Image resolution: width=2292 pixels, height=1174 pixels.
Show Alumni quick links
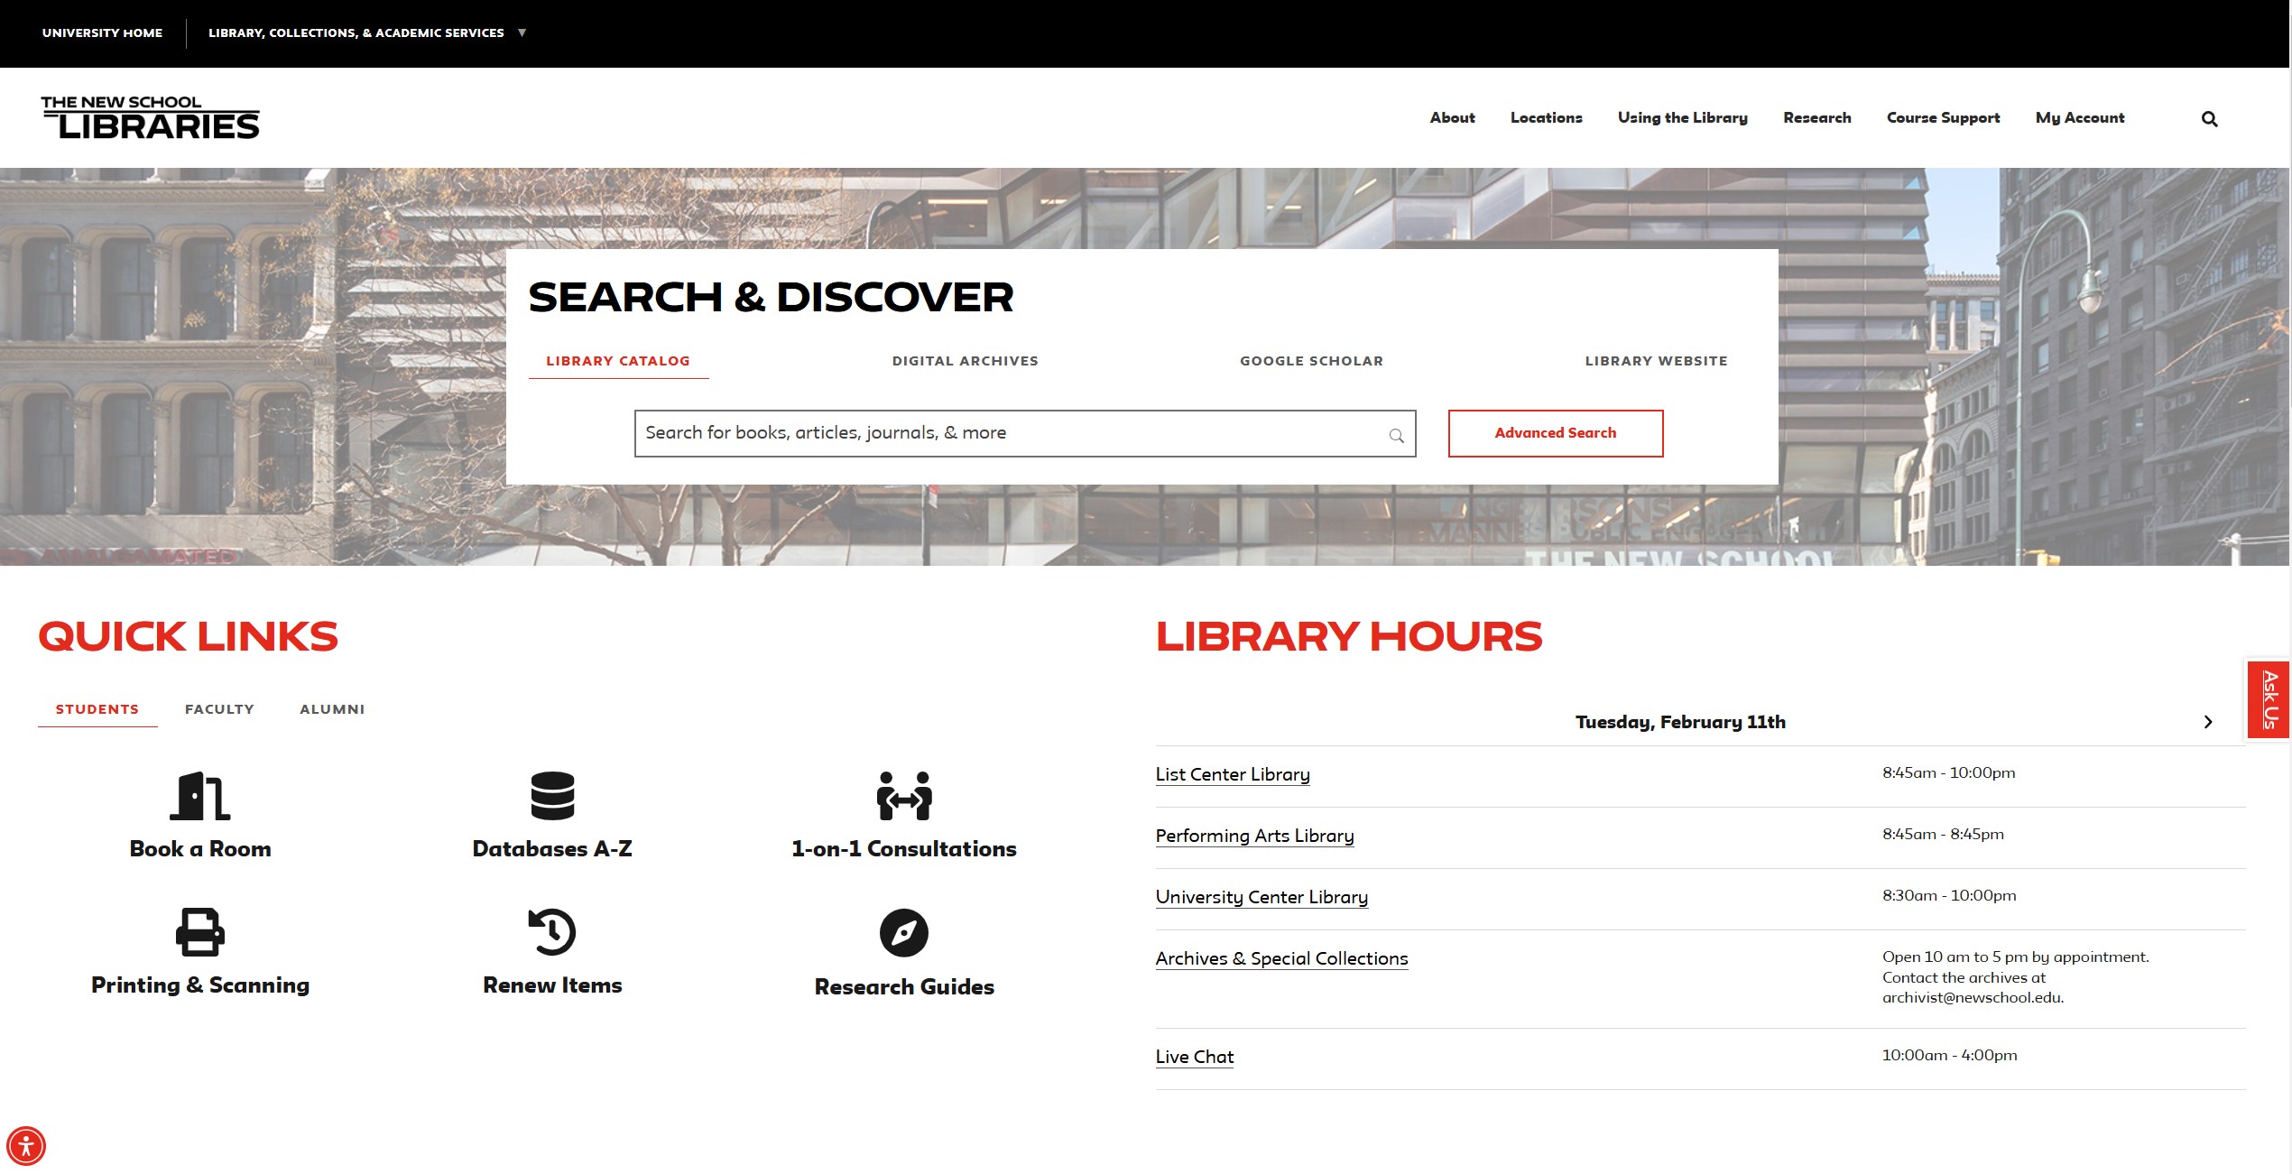[x=332, y=709]
